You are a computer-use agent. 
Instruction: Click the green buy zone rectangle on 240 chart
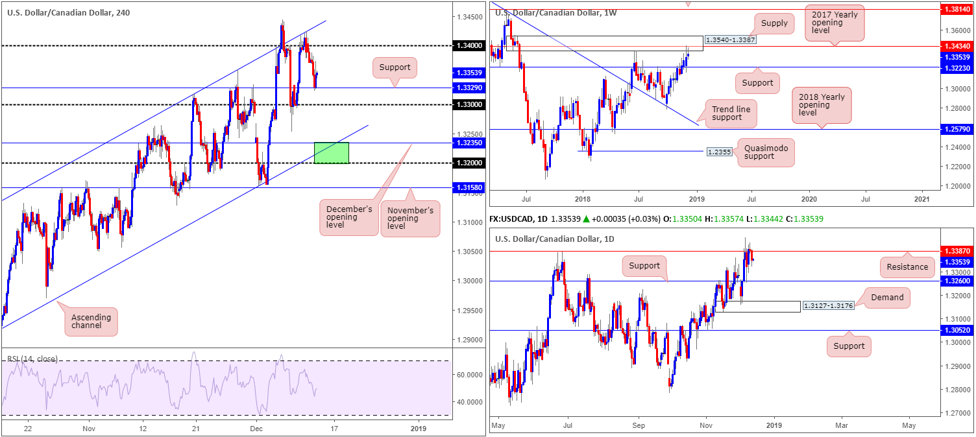[332, 152]
